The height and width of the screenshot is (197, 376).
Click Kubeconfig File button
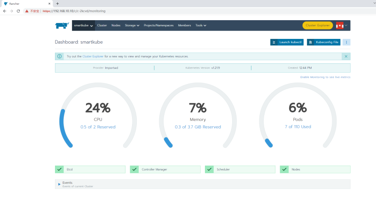coord(323,42)
